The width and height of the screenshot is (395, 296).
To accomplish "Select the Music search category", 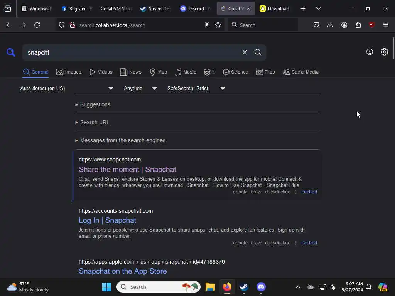I will (186, 72).
